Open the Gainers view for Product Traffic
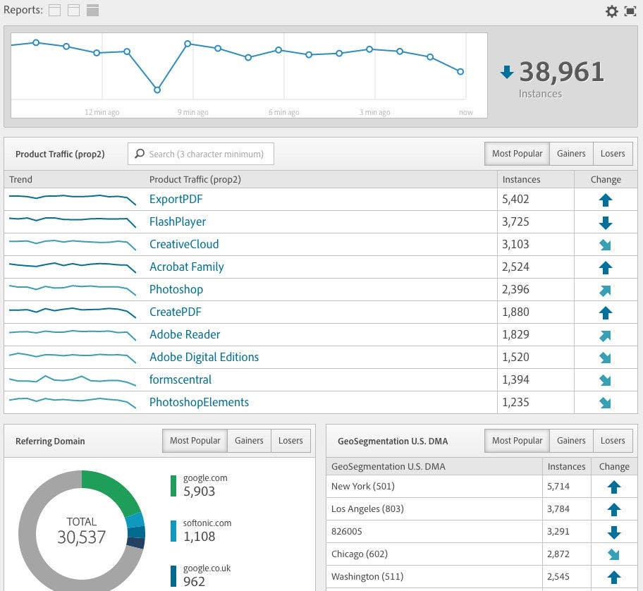Image resolution: width=643 pixels, height=591 pixels. [571, 153]
